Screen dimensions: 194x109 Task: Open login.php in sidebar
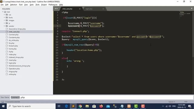[x=12, y=63]
